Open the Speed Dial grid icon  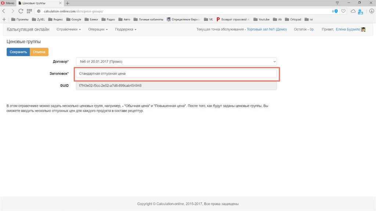pyautogui.click(x=29, y=11)
